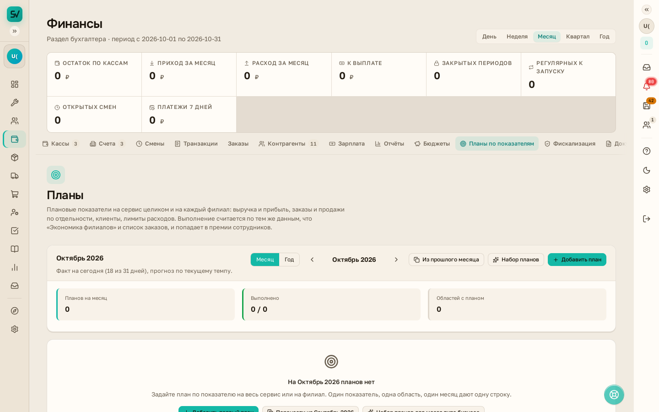Viewport: 659px width, 412px height.
Task: Open the users sidebar icon
Action: pos(15,121)
